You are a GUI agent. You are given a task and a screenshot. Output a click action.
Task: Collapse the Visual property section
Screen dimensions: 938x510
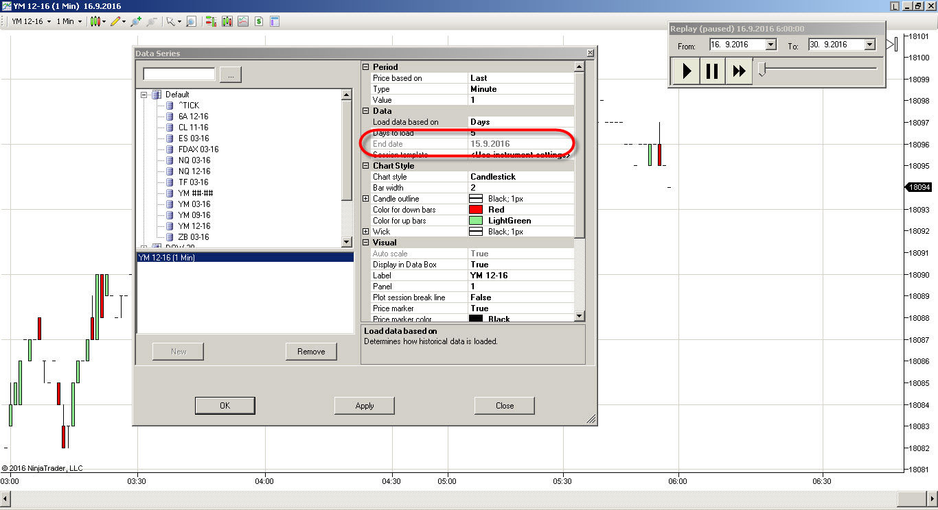[365, 243]
